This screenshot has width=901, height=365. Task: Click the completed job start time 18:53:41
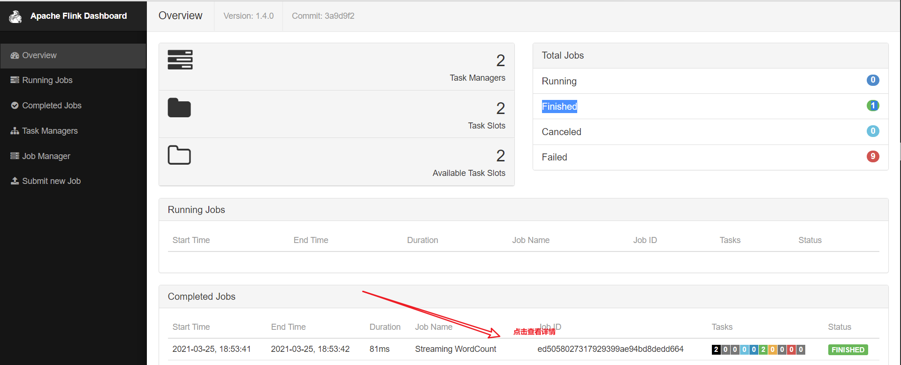(212, 349)
